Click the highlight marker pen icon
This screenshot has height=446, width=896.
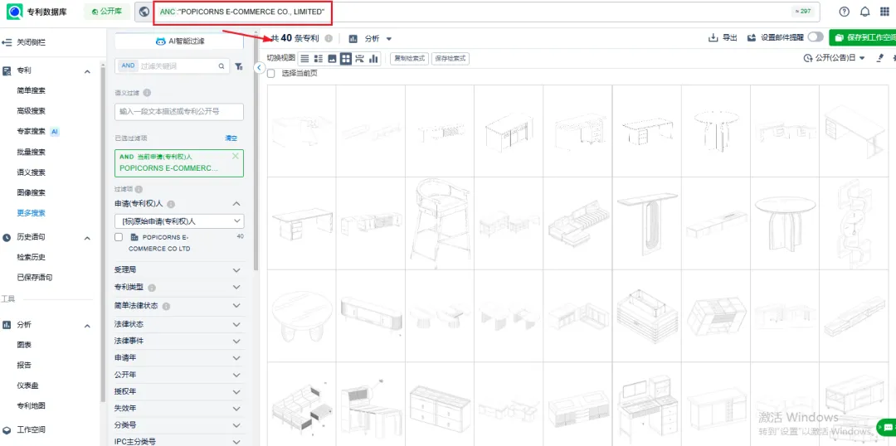tap(880, 58)
